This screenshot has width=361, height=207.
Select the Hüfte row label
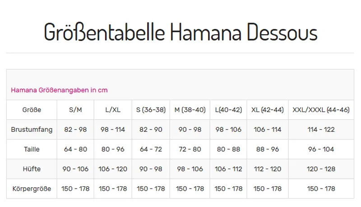32,169
